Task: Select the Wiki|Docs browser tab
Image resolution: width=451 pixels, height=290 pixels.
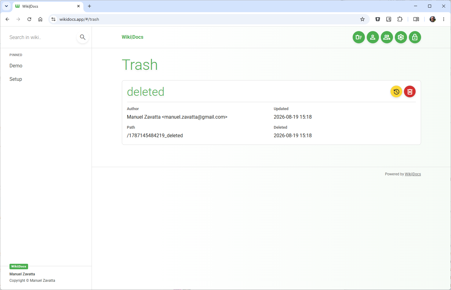Action: pos(48,6)
